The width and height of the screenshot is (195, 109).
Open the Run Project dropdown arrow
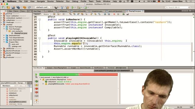[x=75, y=7]
